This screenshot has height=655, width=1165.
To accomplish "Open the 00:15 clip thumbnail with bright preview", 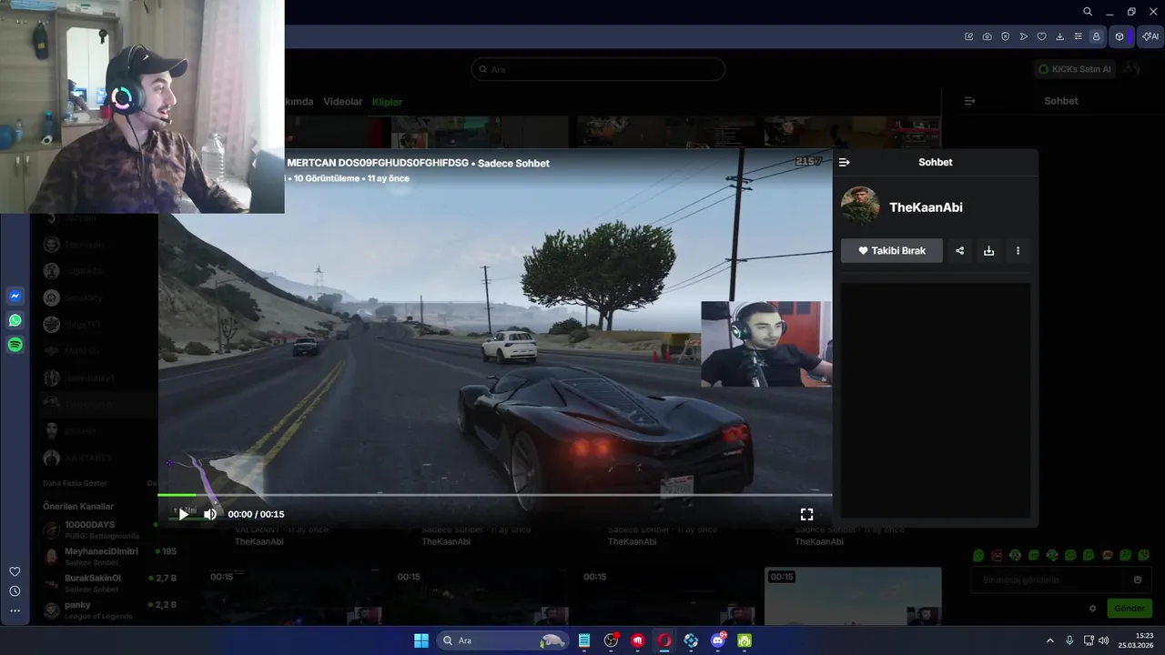I will [853, 596].
